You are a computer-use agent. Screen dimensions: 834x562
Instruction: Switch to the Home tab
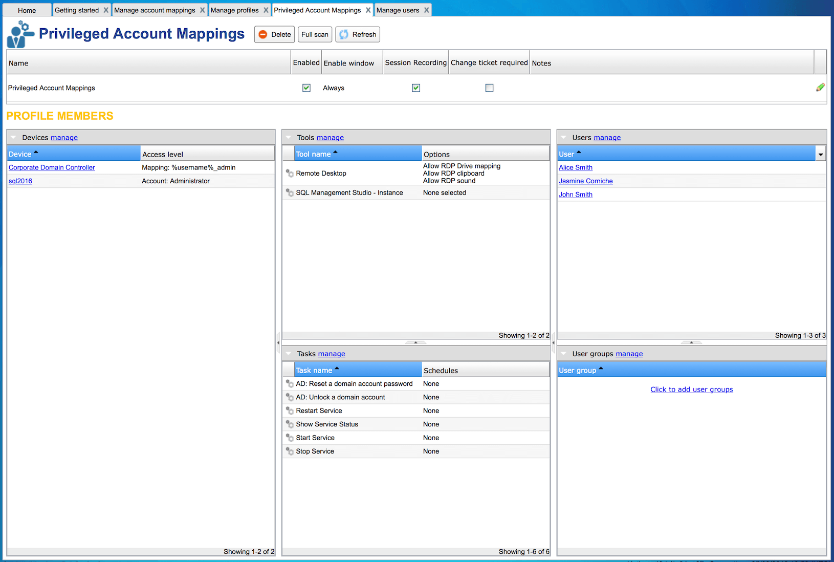[x=27, y=10]
